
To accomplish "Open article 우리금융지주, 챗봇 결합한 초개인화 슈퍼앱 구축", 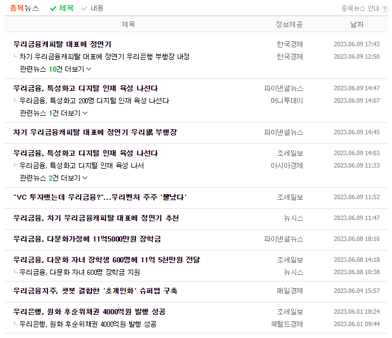I will click(x=95, y=291).
